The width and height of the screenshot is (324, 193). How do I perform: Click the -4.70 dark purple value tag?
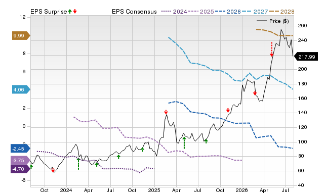coord(20,169)
